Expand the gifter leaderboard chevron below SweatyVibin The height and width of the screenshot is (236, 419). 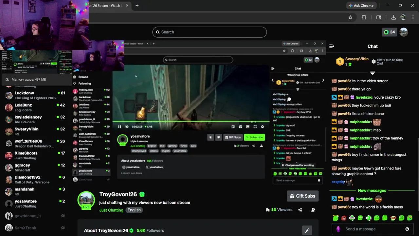373,72
